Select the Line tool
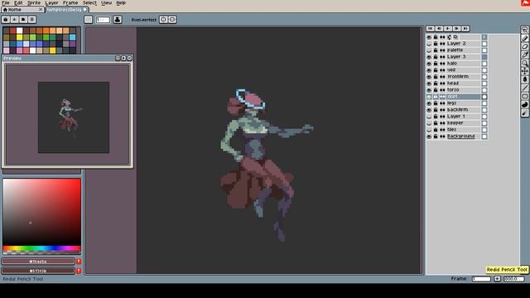 [524, 88]
